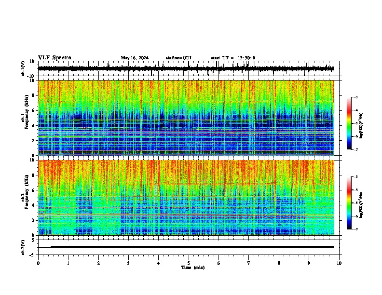This screenshot has height=295, width=382.
Task: Click the 'ch.3(V)' axis label
Action: (23, 247)
